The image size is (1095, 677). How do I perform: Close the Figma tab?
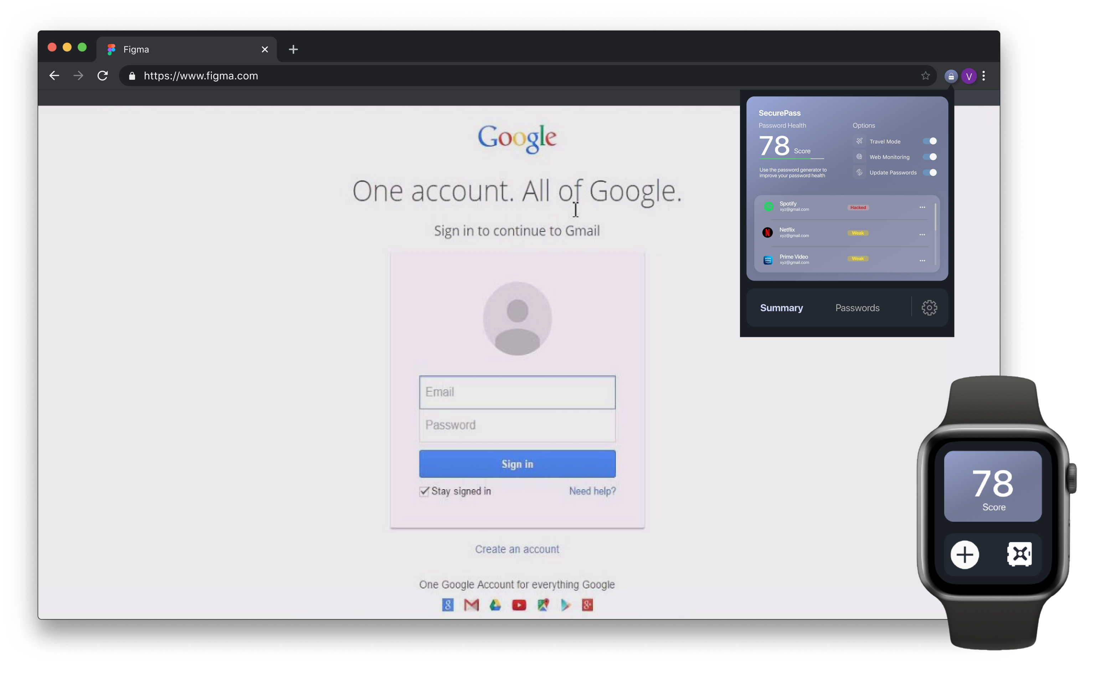click(x=265, y=49)
